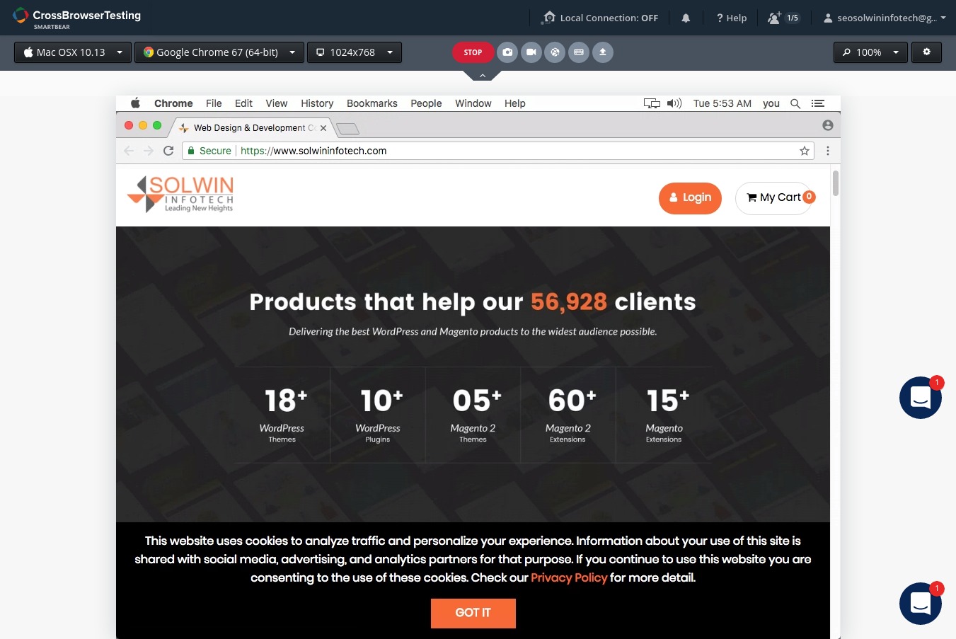The height and width of the screenshot is (639, 956).
Task: Open the Apple menu in remote Mac
Action: [x=135, y=103]
